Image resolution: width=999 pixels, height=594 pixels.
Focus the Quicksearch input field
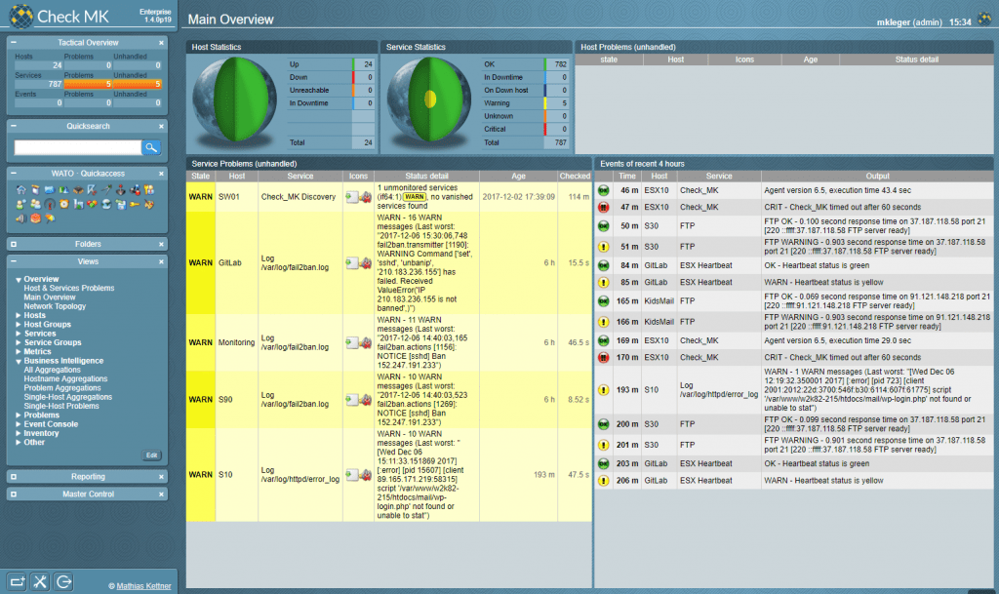(x=78, y=147)
